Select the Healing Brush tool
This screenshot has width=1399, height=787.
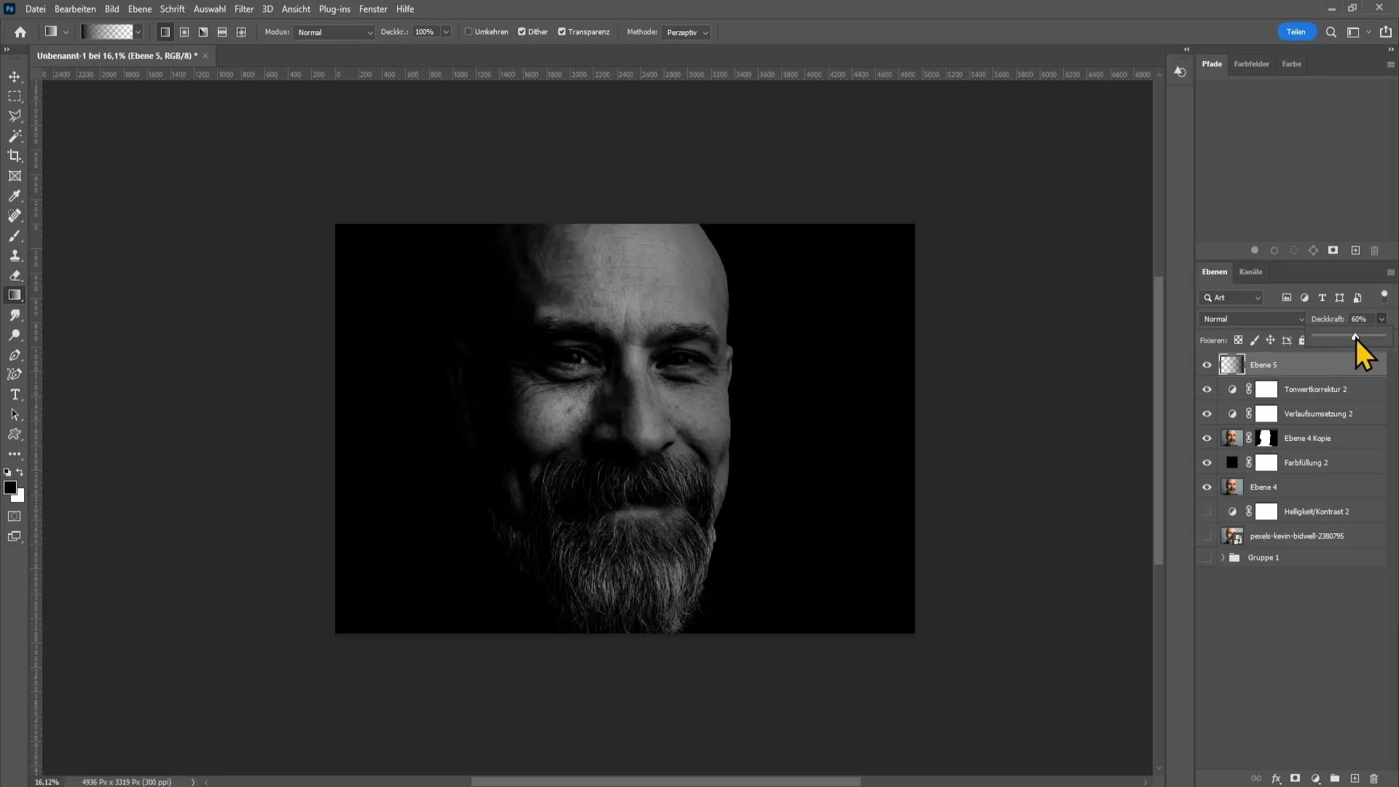pos(15,215)
